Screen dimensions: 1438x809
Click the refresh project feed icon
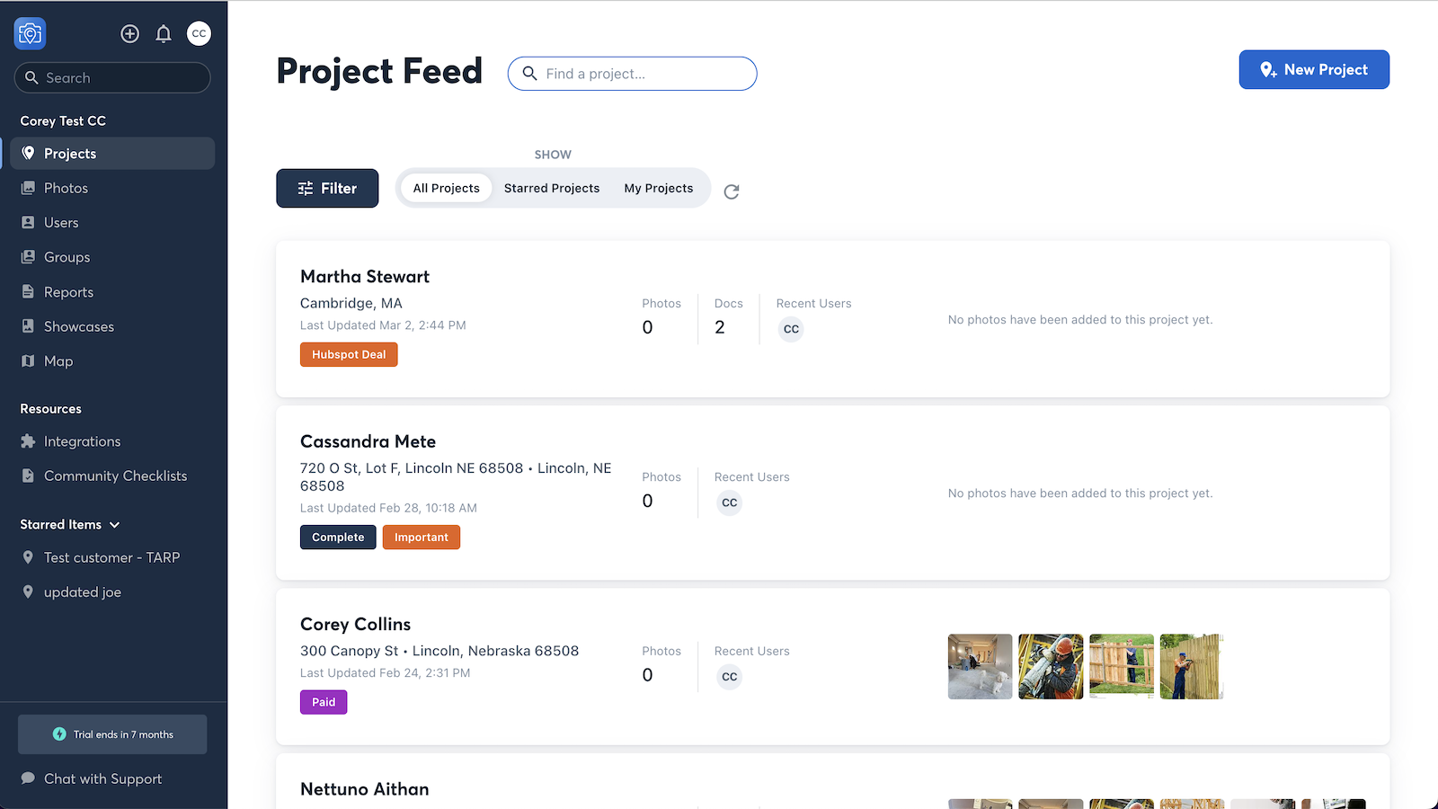click(732, 191)
